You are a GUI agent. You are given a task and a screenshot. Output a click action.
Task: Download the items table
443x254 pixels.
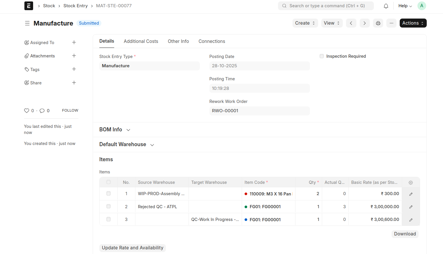(x=405, y=234)
